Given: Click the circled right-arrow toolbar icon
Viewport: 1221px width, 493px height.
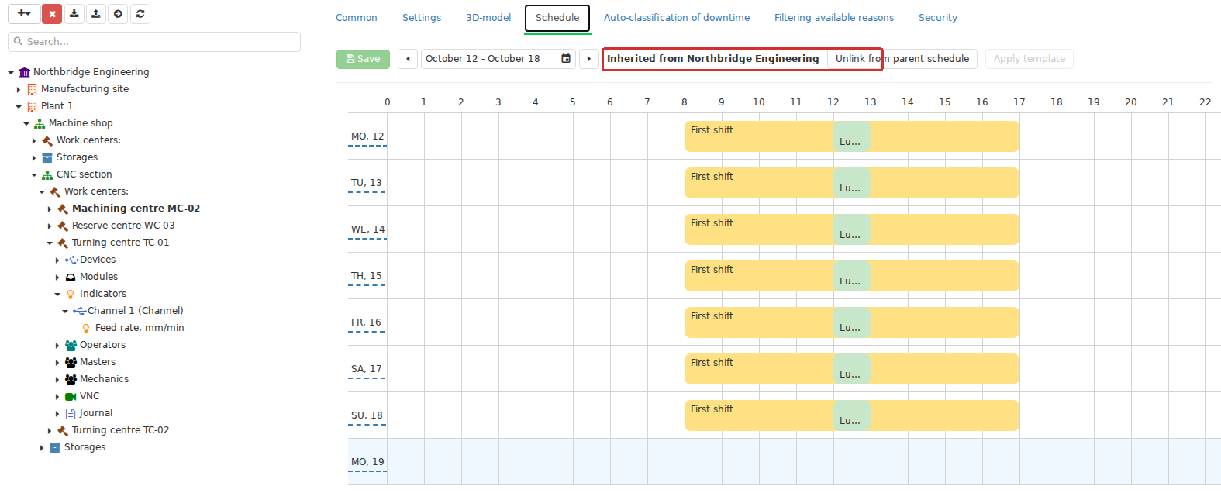Looking at the screenshot, I should 118,14.
